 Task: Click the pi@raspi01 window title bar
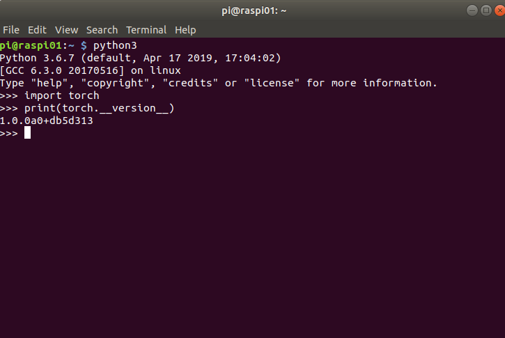click(254, 10)
